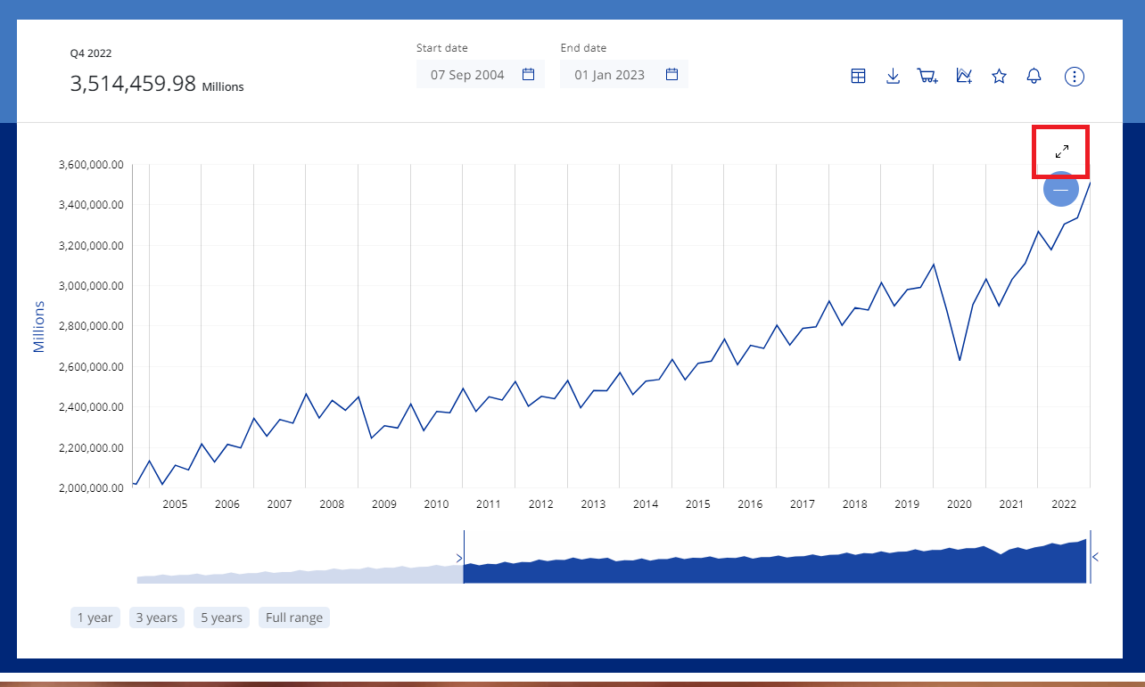The width and height of the screenshot is (1145, 687).
Task: Click the right range slider handle
Action: click(x=1093, y=557)
